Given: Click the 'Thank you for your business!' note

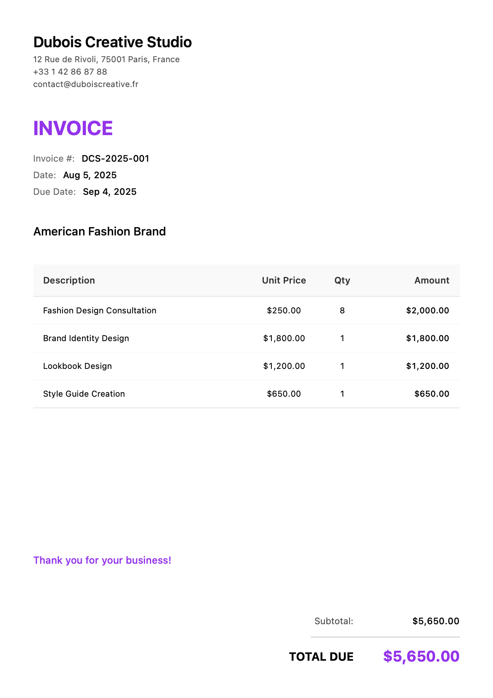Looking at the screenshot, I should pyautogui.click(x=102, y=560).
